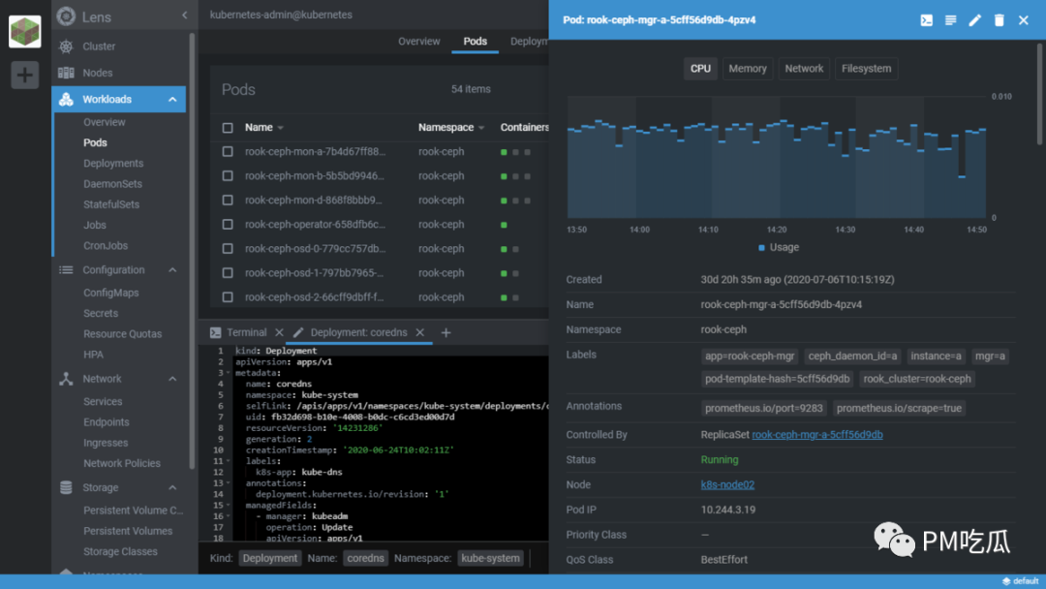Screen dimensions: 1046x589
Task: Check rook-ceph-mon-a pod checkbox
Action: point(228,151)
